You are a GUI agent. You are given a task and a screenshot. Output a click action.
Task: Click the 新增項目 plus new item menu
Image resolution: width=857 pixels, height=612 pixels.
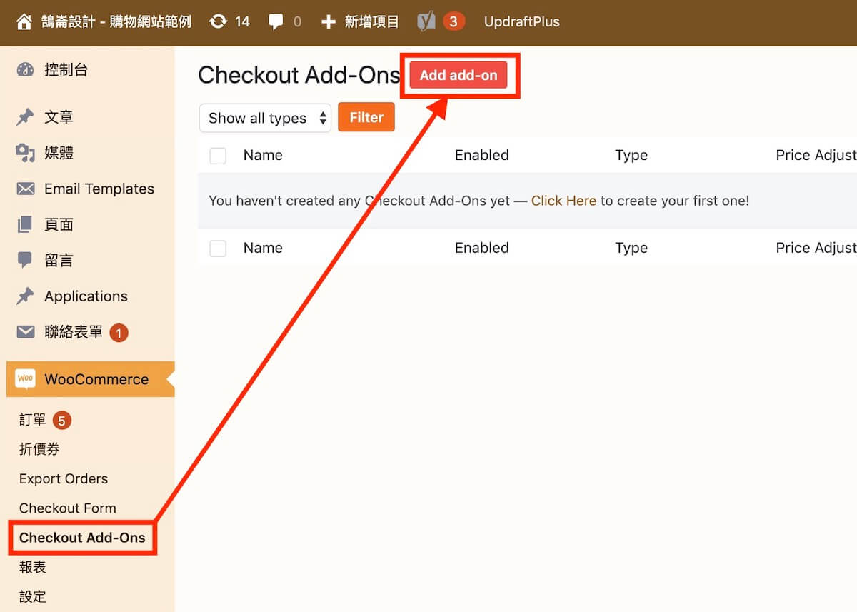(x=361, y=22)
